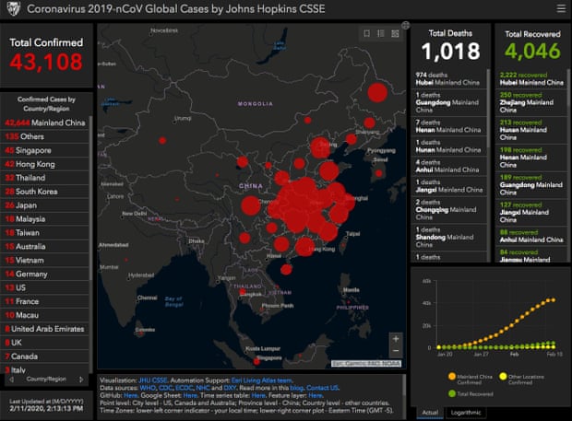Viewport: 572px width, 421px height.
Task: Go to previous Country/Region list page
Action: point(9,379)
